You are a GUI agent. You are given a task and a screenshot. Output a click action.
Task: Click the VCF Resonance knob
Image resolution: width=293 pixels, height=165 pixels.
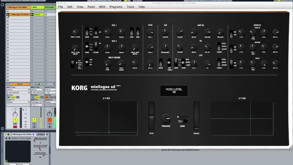(x=165, y=47)
